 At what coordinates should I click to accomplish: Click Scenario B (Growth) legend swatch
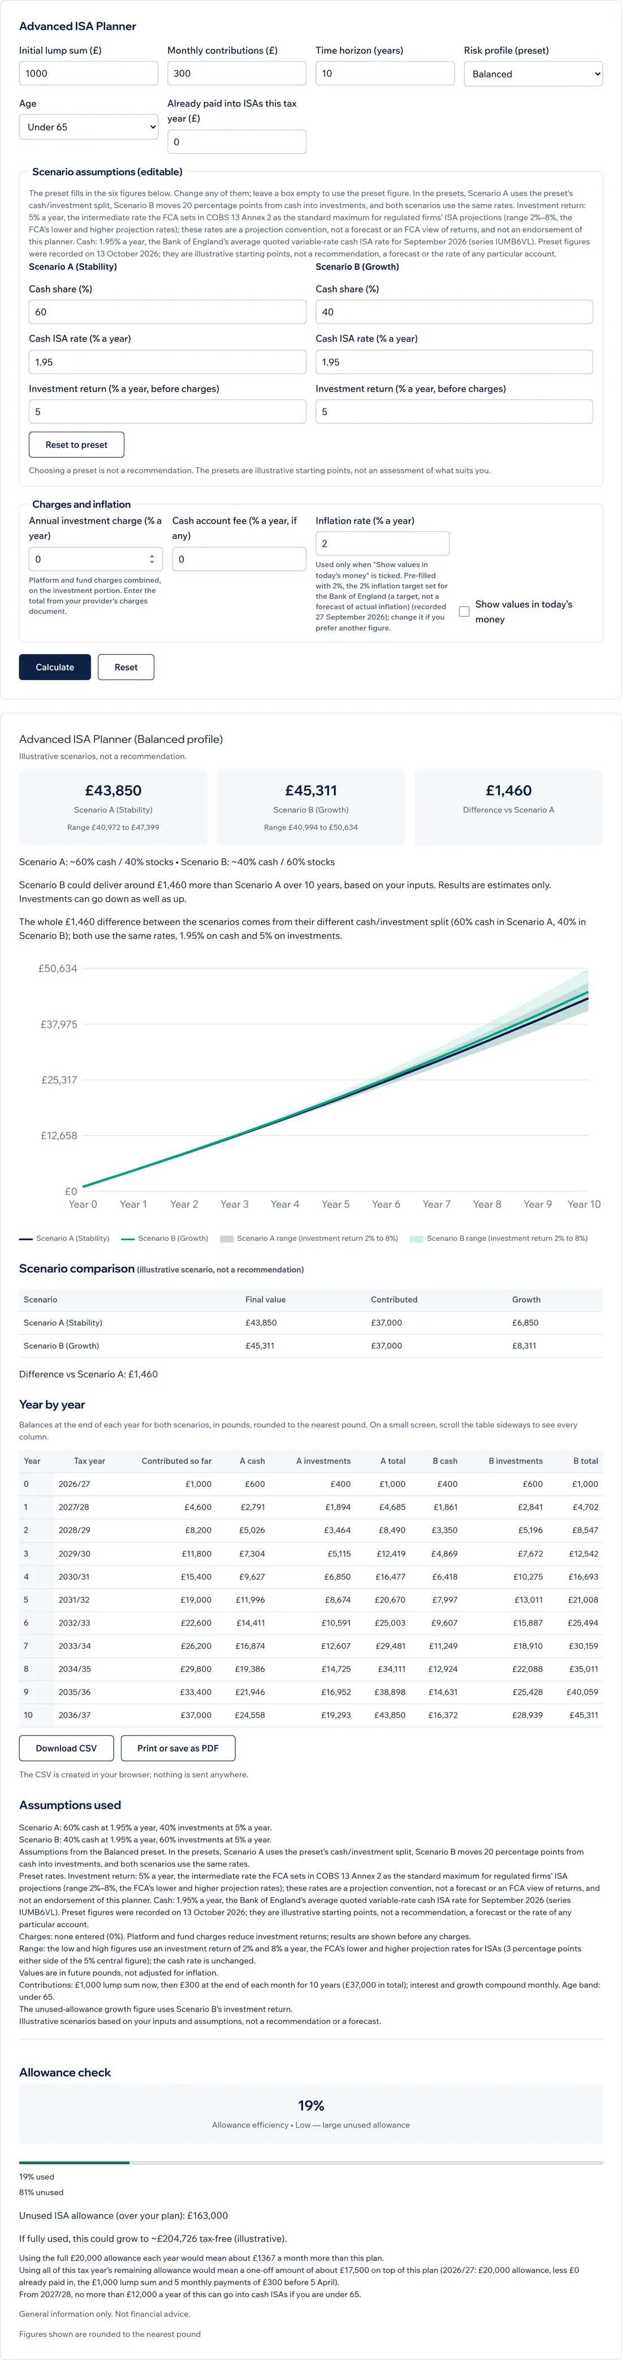click(x=127, y=1239)
